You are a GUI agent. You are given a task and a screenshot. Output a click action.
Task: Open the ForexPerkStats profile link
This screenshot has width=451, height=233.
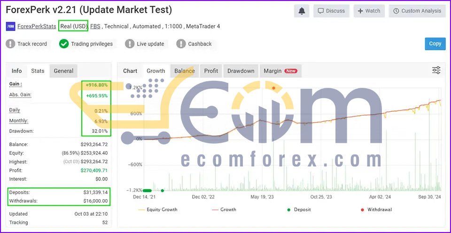[x=37, y=26]
